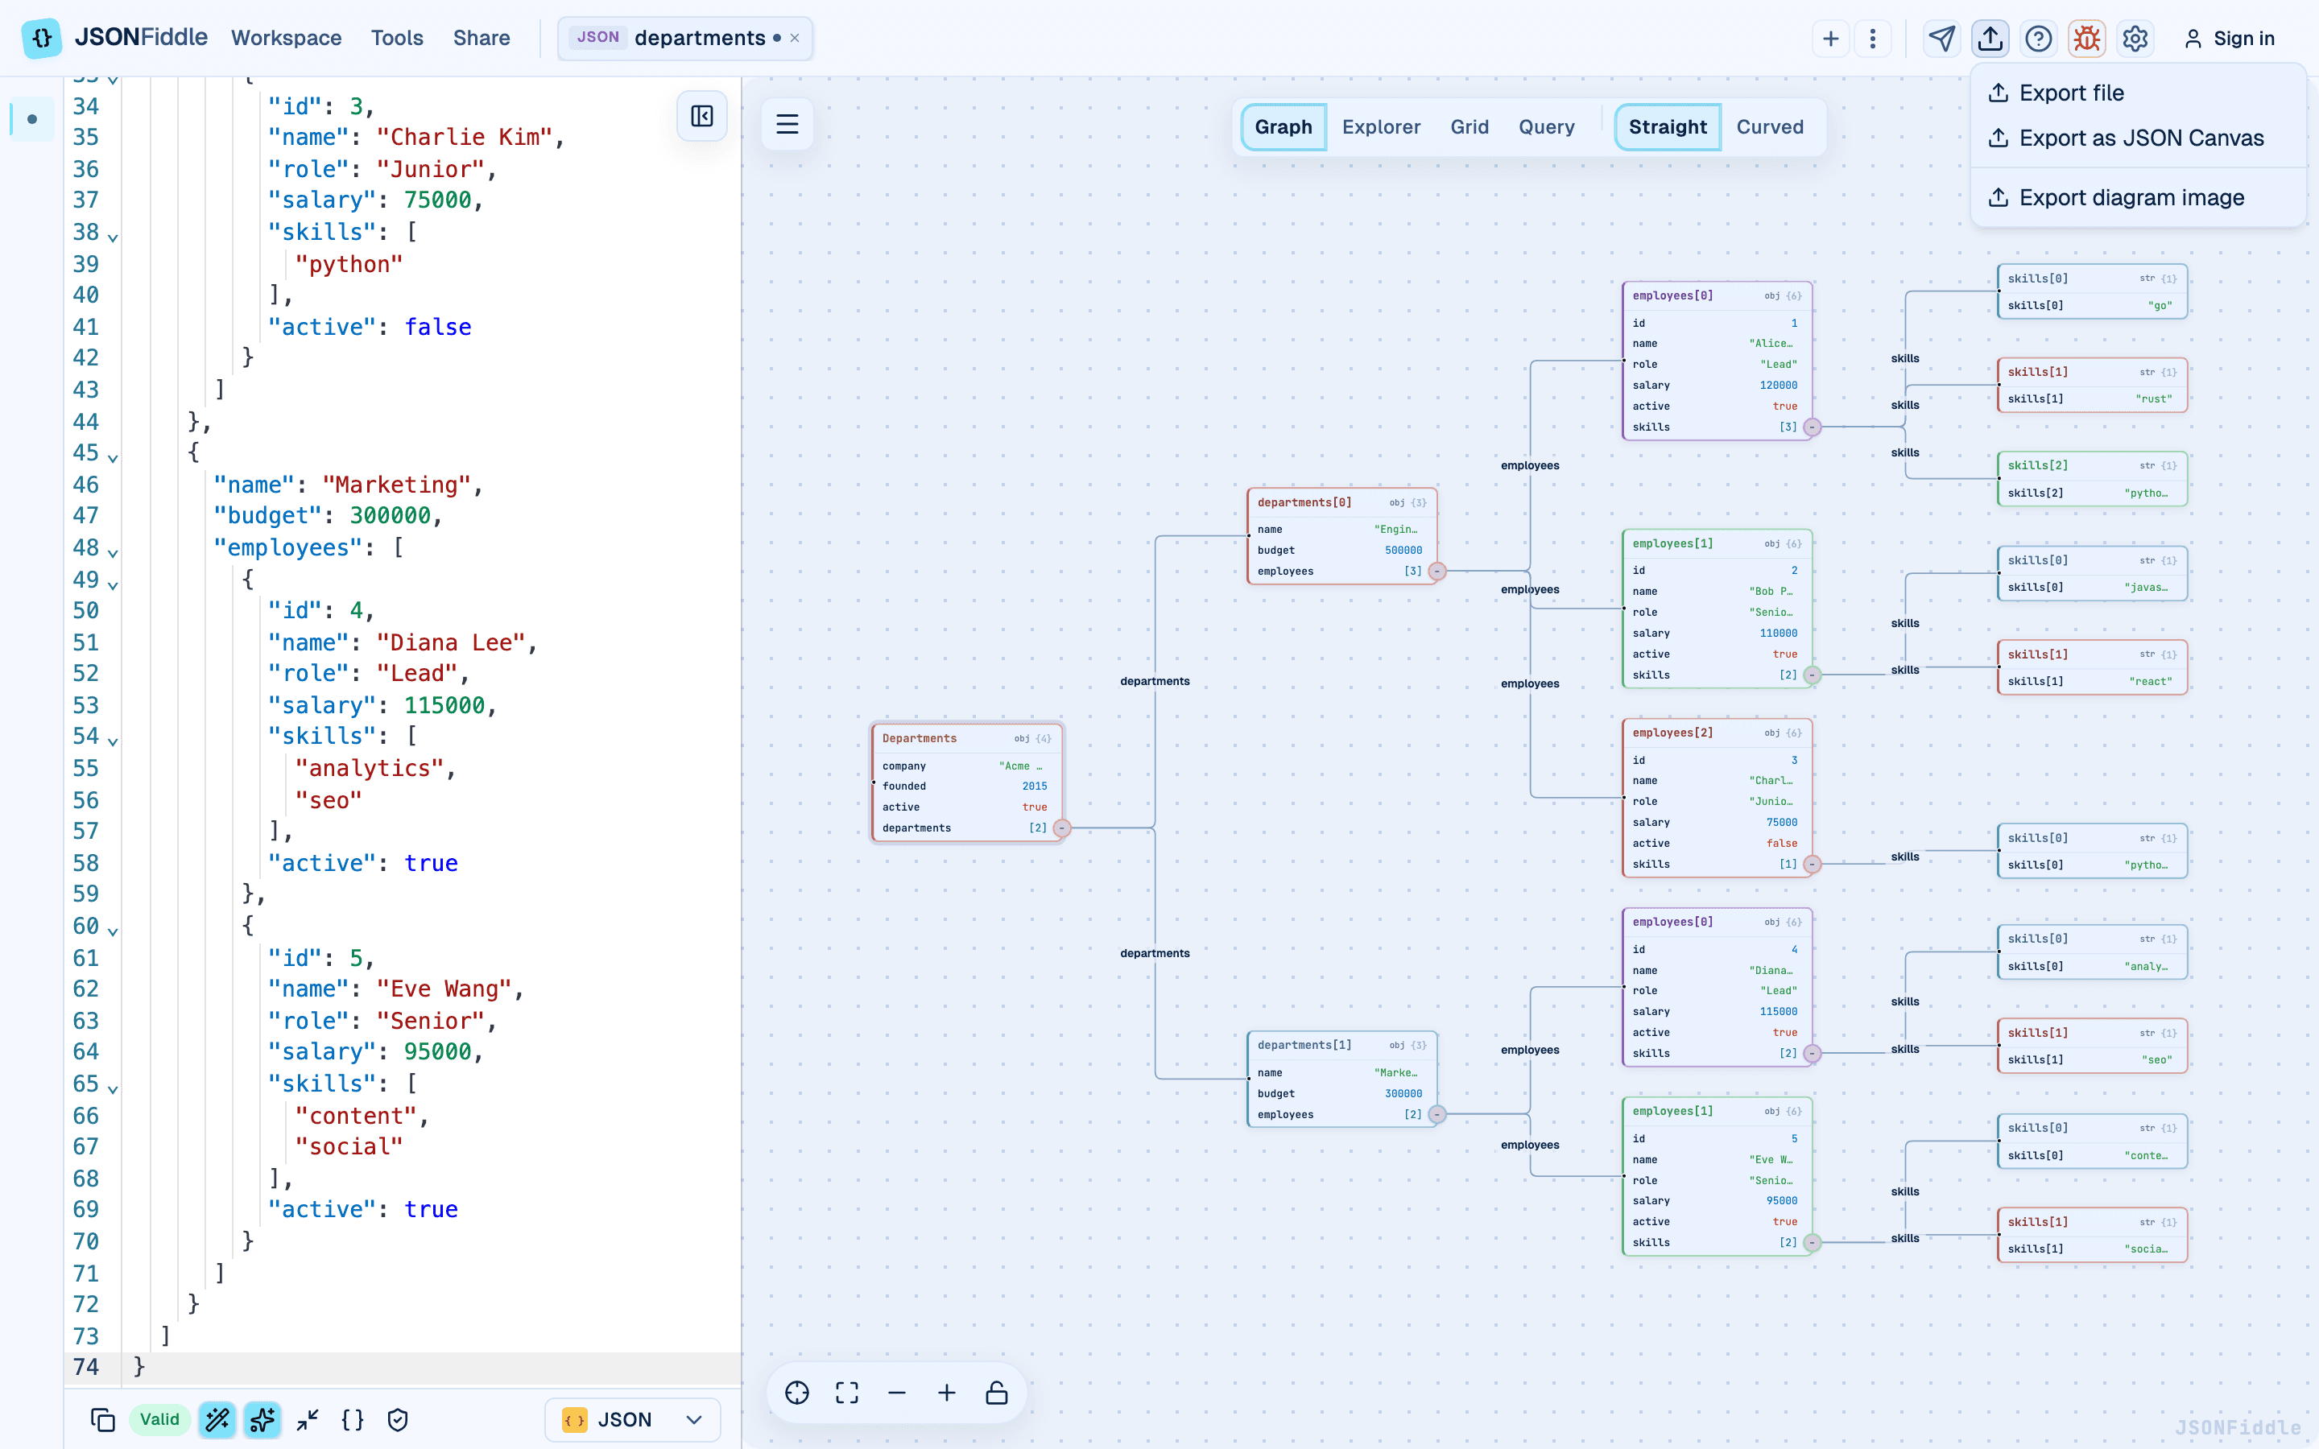Select Curved edge style
The image size is (2319, 1449).
1770,126
